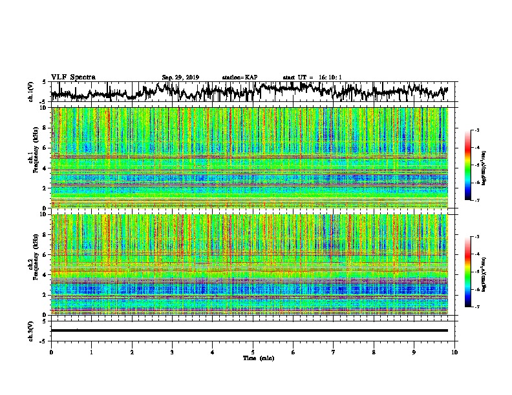Click the 'start UT = 16:10:1' text
This screenshot has width=512, height=395.
[312, 77]
